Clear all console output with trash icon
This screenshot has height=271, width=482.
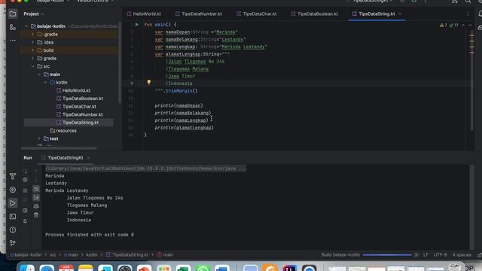tap(36, 215)
